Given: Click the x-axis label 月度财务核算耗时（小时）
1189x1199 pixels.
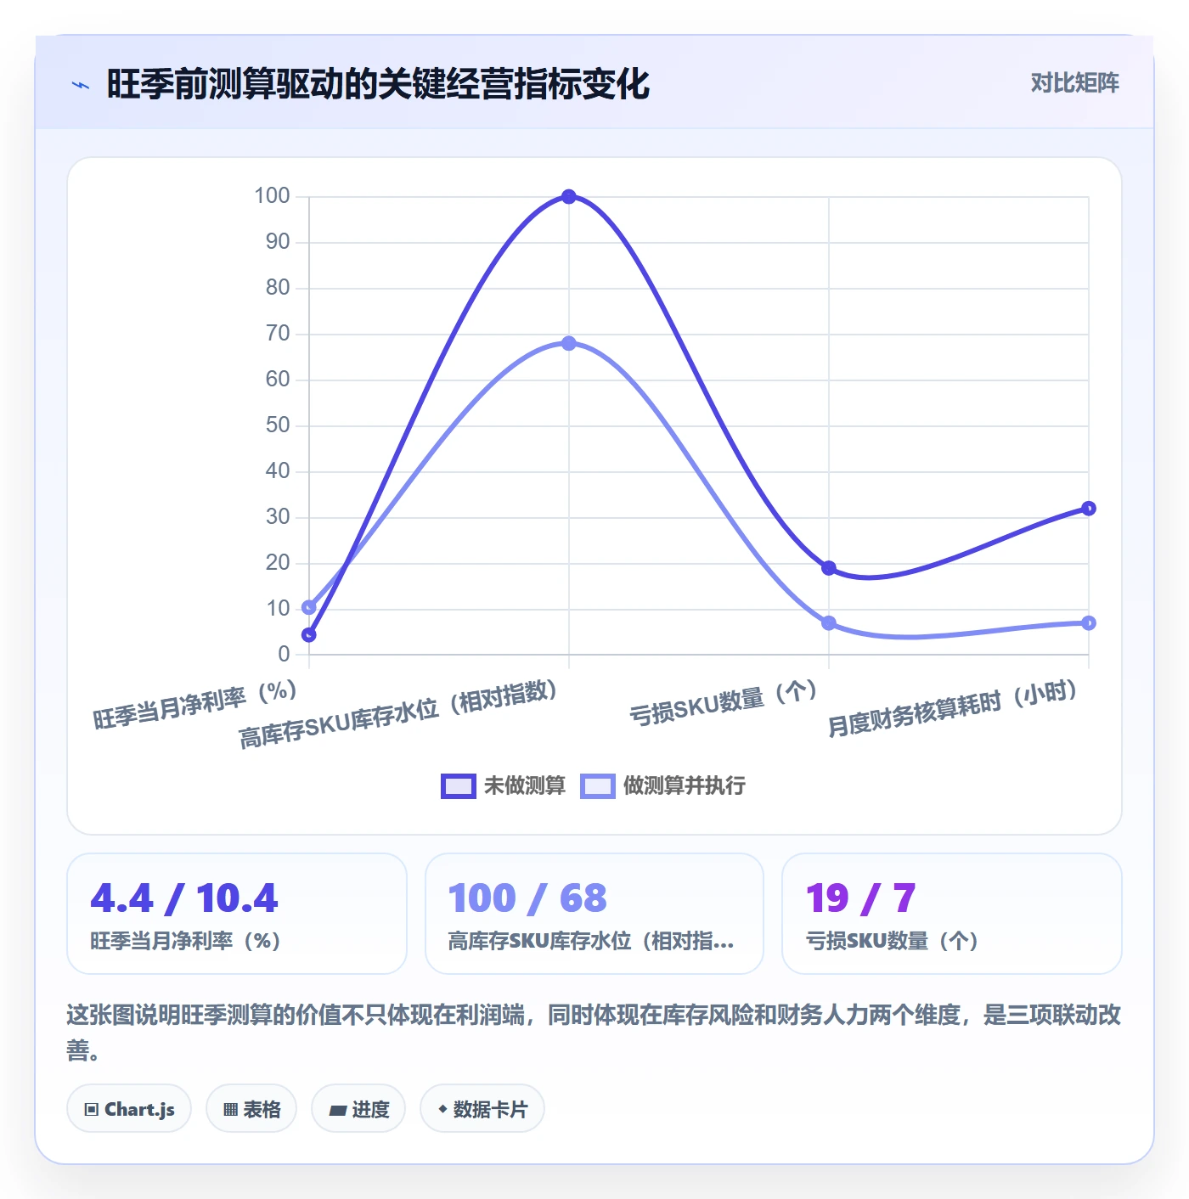Looking at the screenshot, I should pos(953,708).
